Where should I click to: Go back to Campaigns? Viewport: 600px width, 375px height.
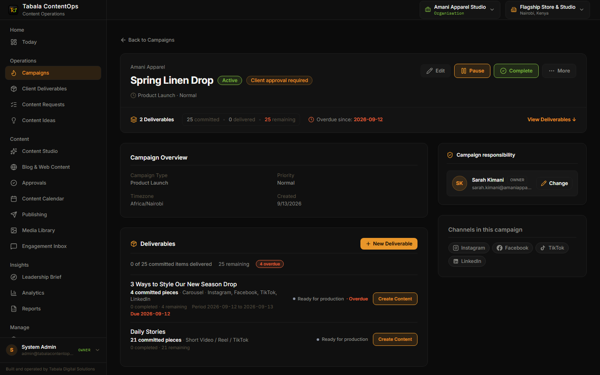click(x=147, y=40)
